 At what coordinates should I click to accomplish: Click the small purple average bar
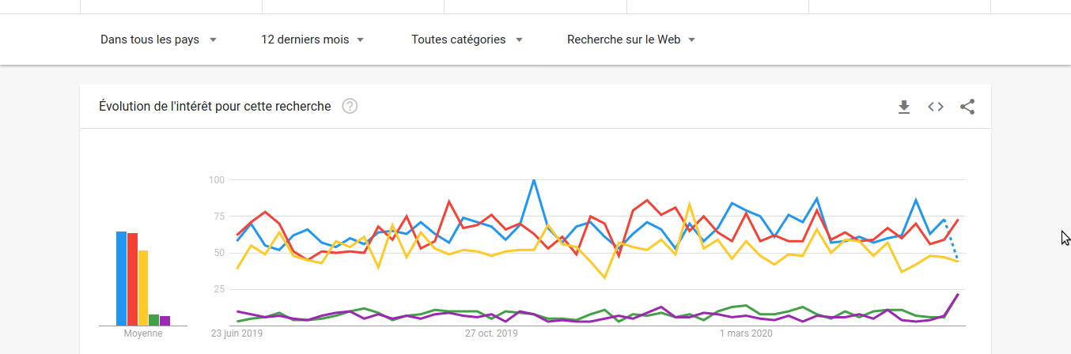click(x=165, y=321)
